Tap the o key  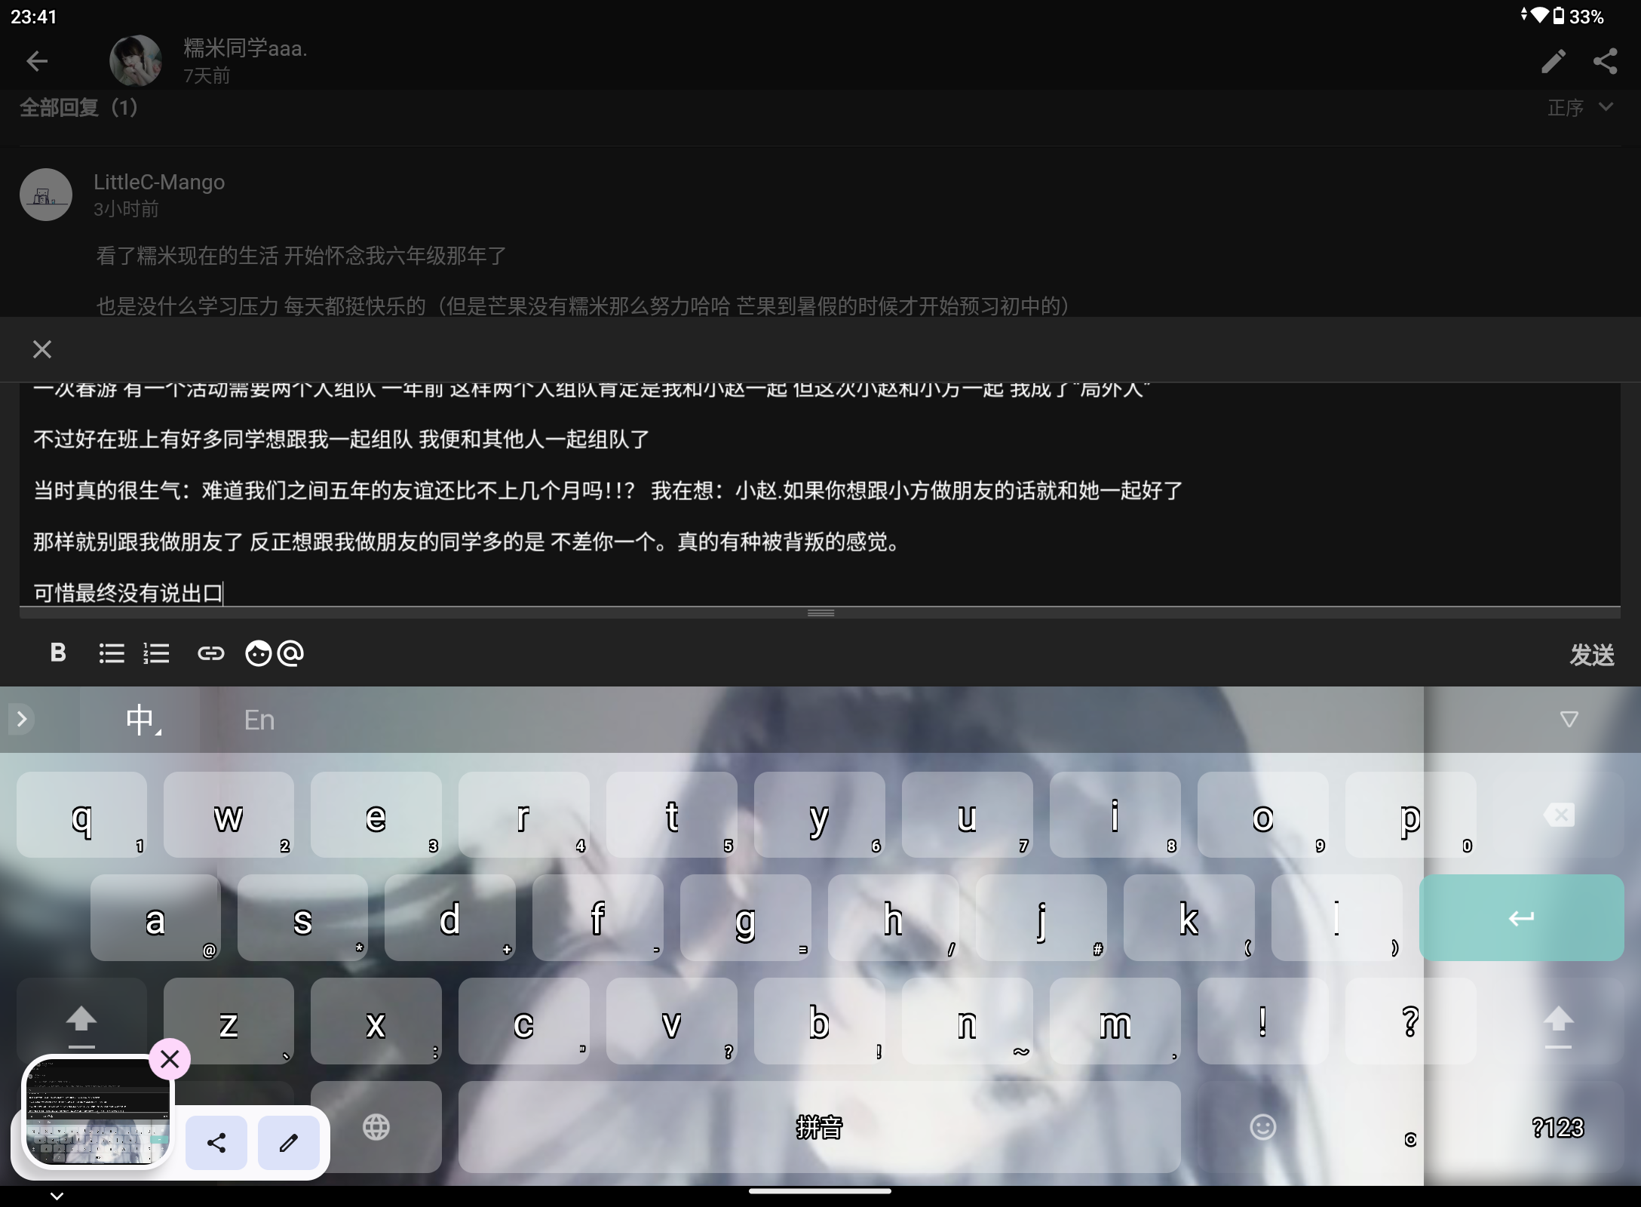pyautogui.click(x=1262, y=815)
